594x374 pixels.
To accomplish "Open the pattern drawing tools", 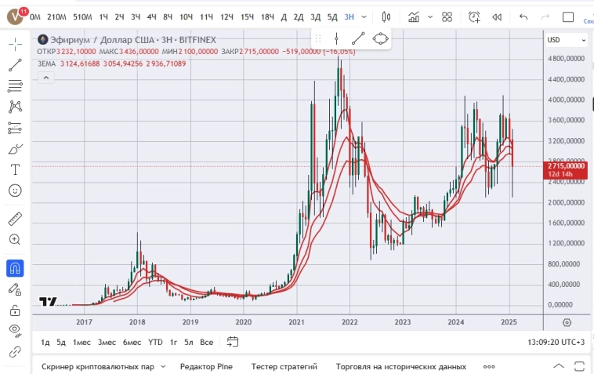I will point(15,107).
